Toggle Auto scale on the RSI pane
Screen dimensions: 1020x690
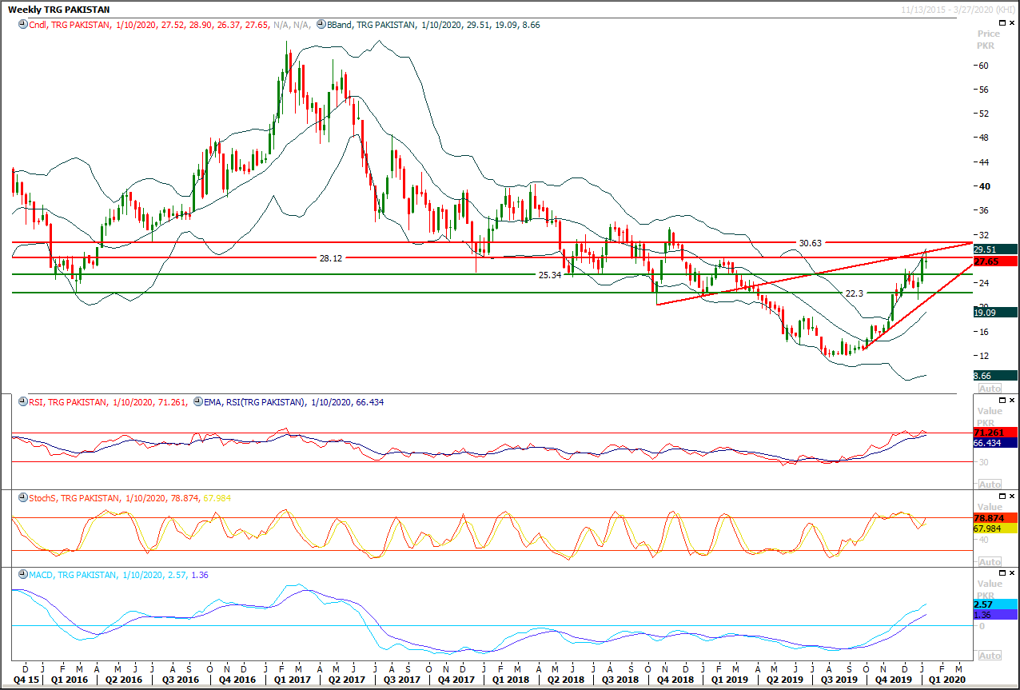click(x=990, y=485)
